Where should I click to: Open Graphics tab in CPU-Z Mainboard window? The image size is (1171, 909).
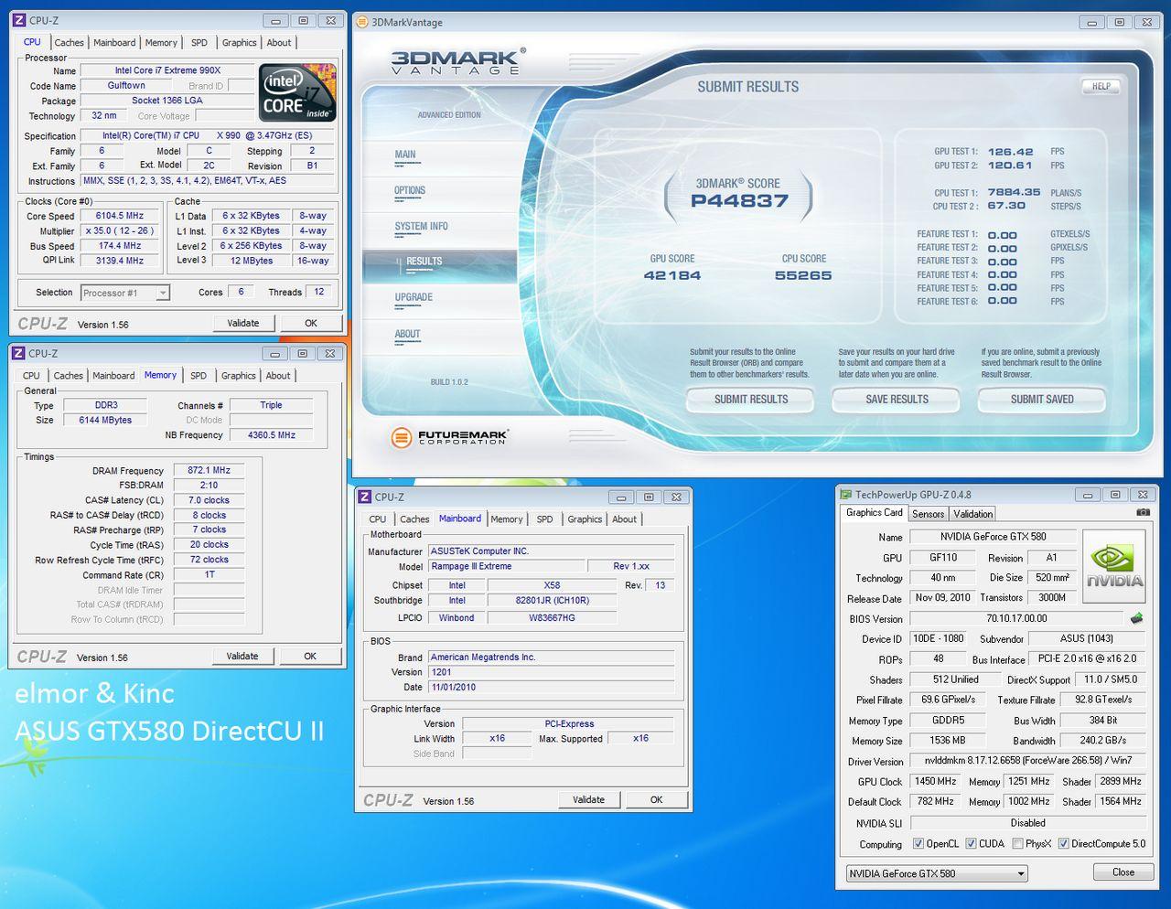click(585, 519)
